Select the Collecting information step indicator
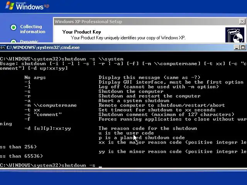This screenshot has width=247, height=185. (14, 27)
